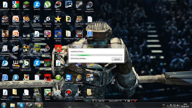The height and width of the screenshot is (108, 192).
Task: Switch to Steam in the taskbar
Action: (x=30, y=105)
